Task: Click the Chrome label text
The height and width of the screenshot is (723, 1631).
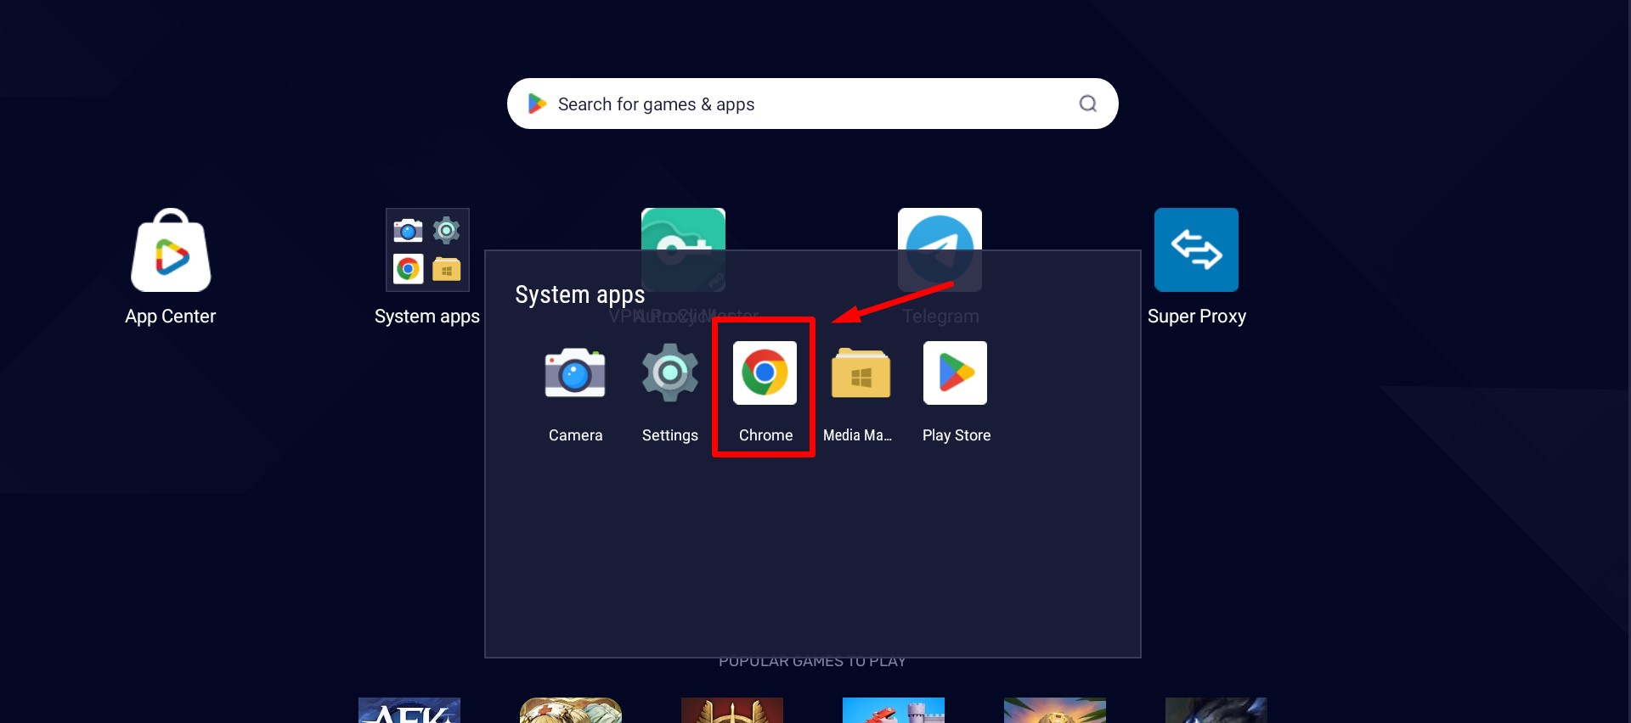Action: 765,435
